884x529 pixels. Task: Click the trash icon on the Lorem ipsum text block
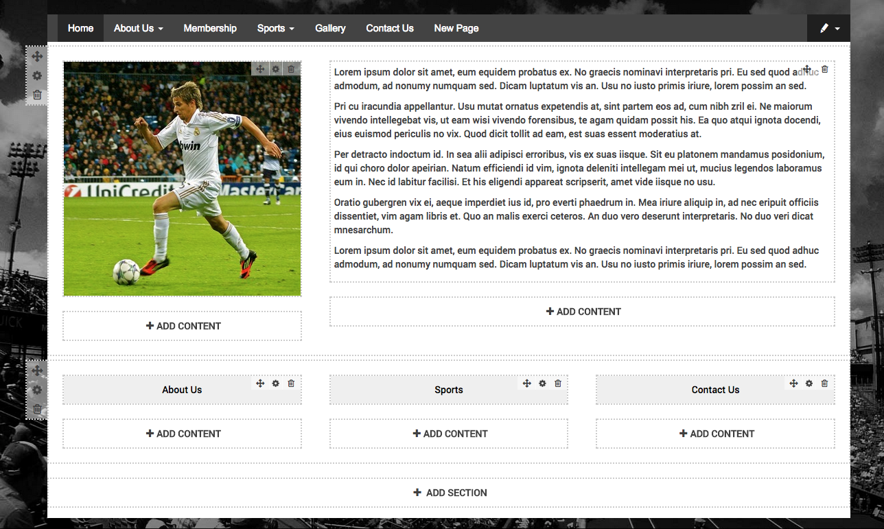coord(825,69)
